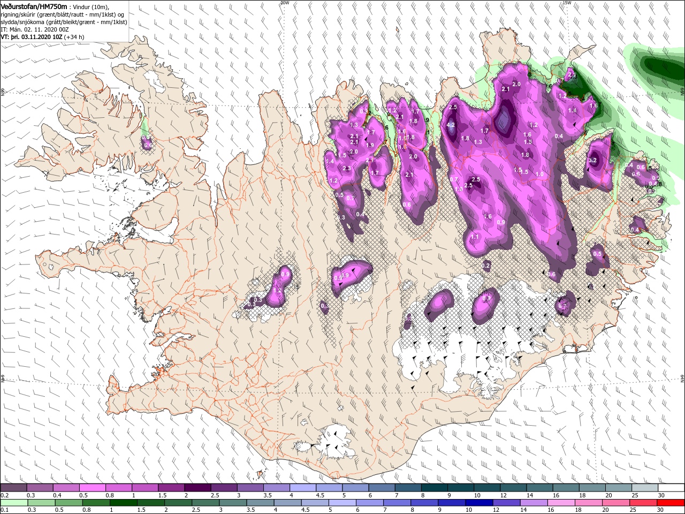Click the 2.3 snowfall value on the map

coord(346,169)
